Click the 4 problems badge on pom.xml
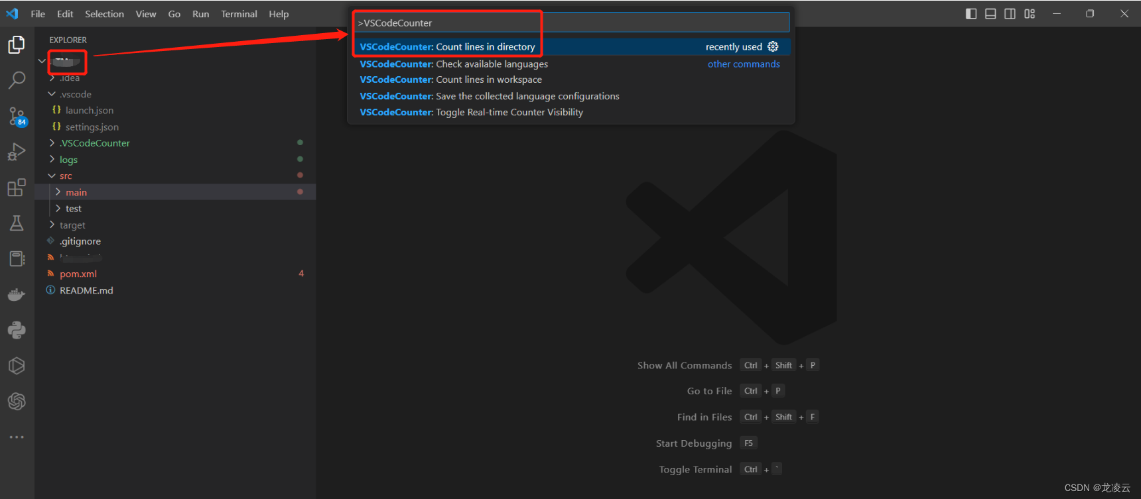 (301, 273)
